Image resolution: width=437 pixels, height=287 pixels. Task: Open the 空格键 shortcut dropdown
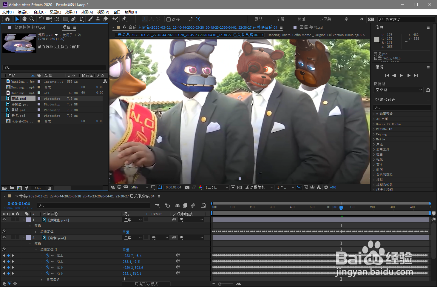coord(399,90)
